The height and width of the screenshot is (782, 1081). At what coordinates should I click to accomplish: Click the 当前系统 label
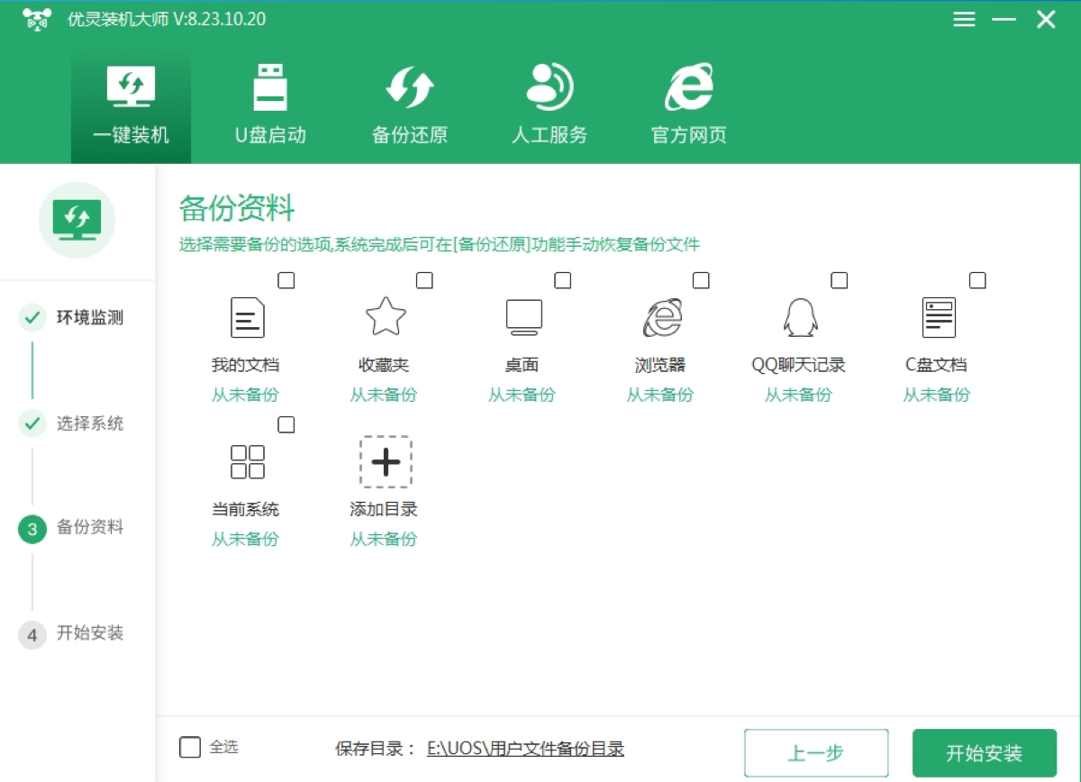(x=245, y=509)
